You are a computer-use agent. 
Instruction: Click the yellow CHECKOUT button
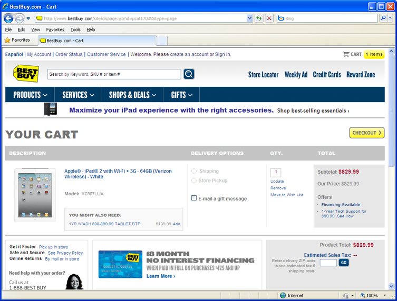click(x=367, y=133)
